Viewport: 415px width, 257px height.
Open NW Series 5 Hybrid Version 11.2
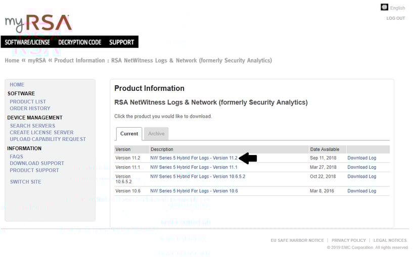click(x=194, y=158)
